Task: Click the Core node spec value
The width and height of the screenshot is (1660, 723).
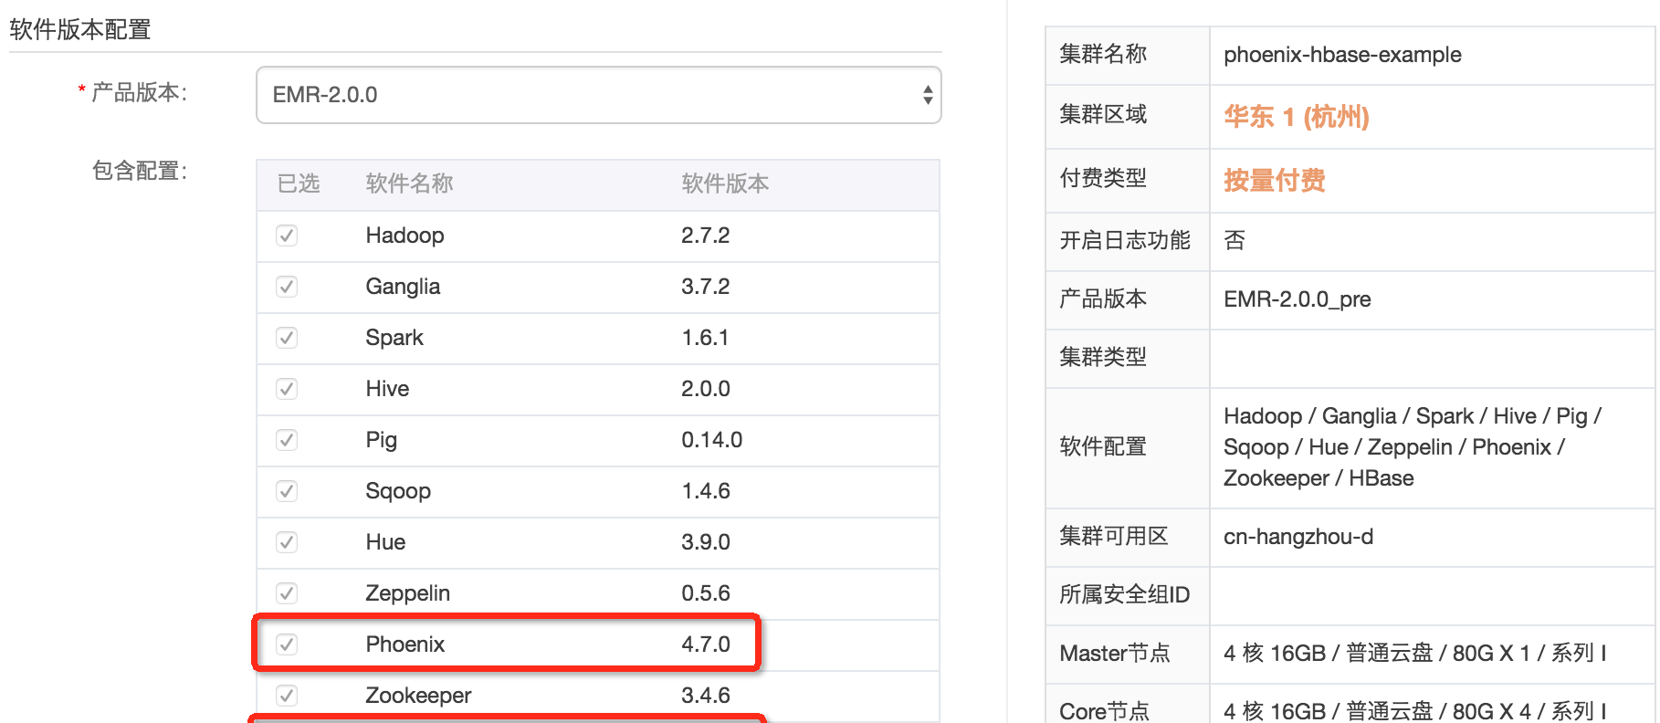Action: 1414,711
